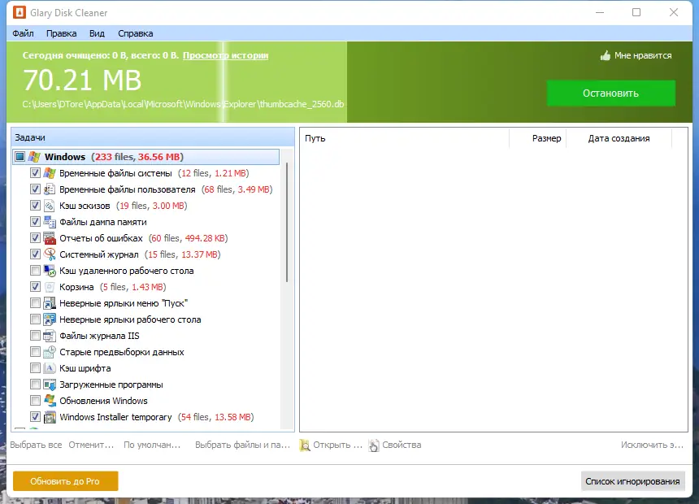Image resolution: width=699 pixels, height=504 pixels.
Task: Check Файлы журнала IIS checkbox
Action: pos(35,336)
